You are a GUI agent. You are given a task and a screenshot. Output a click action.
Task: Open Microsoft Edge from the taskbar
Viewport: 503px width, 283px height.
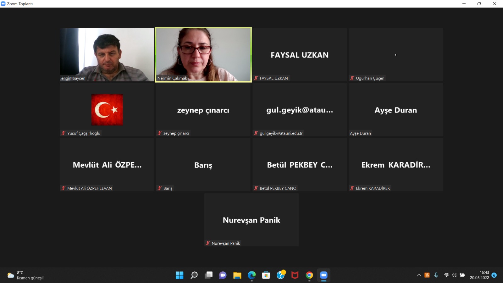tap(251, 275)
